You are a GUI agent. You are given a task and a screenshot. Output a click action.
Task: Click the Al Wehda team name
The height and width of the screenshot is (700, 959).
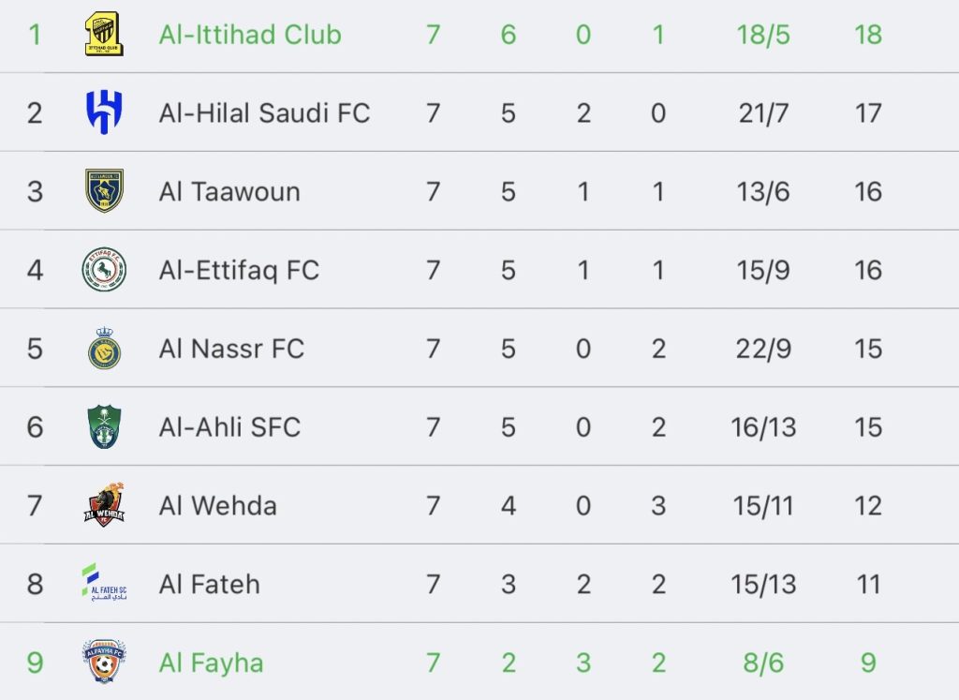pos(217,507)
